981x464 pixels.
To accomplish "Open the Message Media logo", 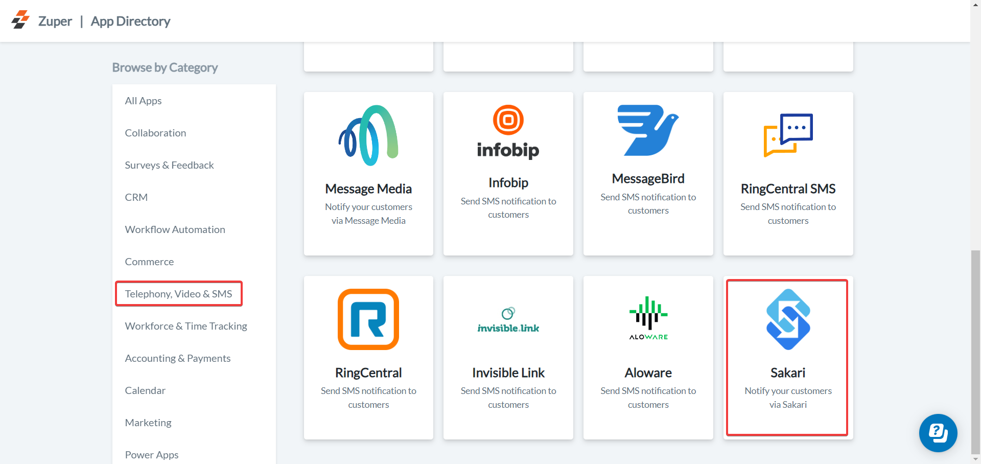I will pyautogui.click(x=368, y=135).
